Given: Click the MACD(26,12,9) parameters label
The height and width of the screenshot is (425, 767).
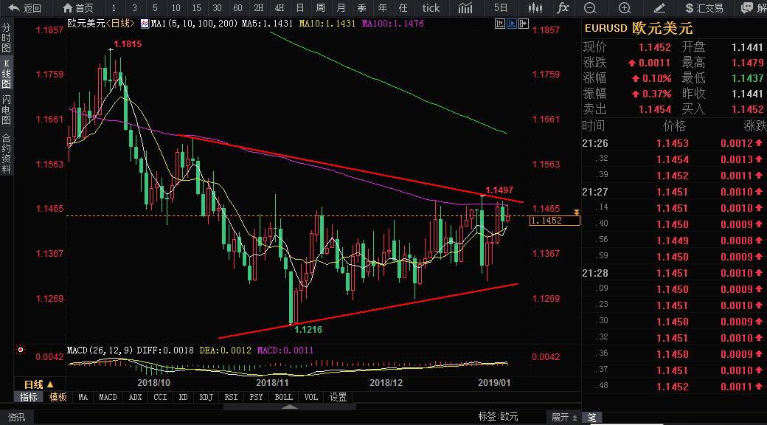Looking at the screenshot, I should tap(100, 350).
